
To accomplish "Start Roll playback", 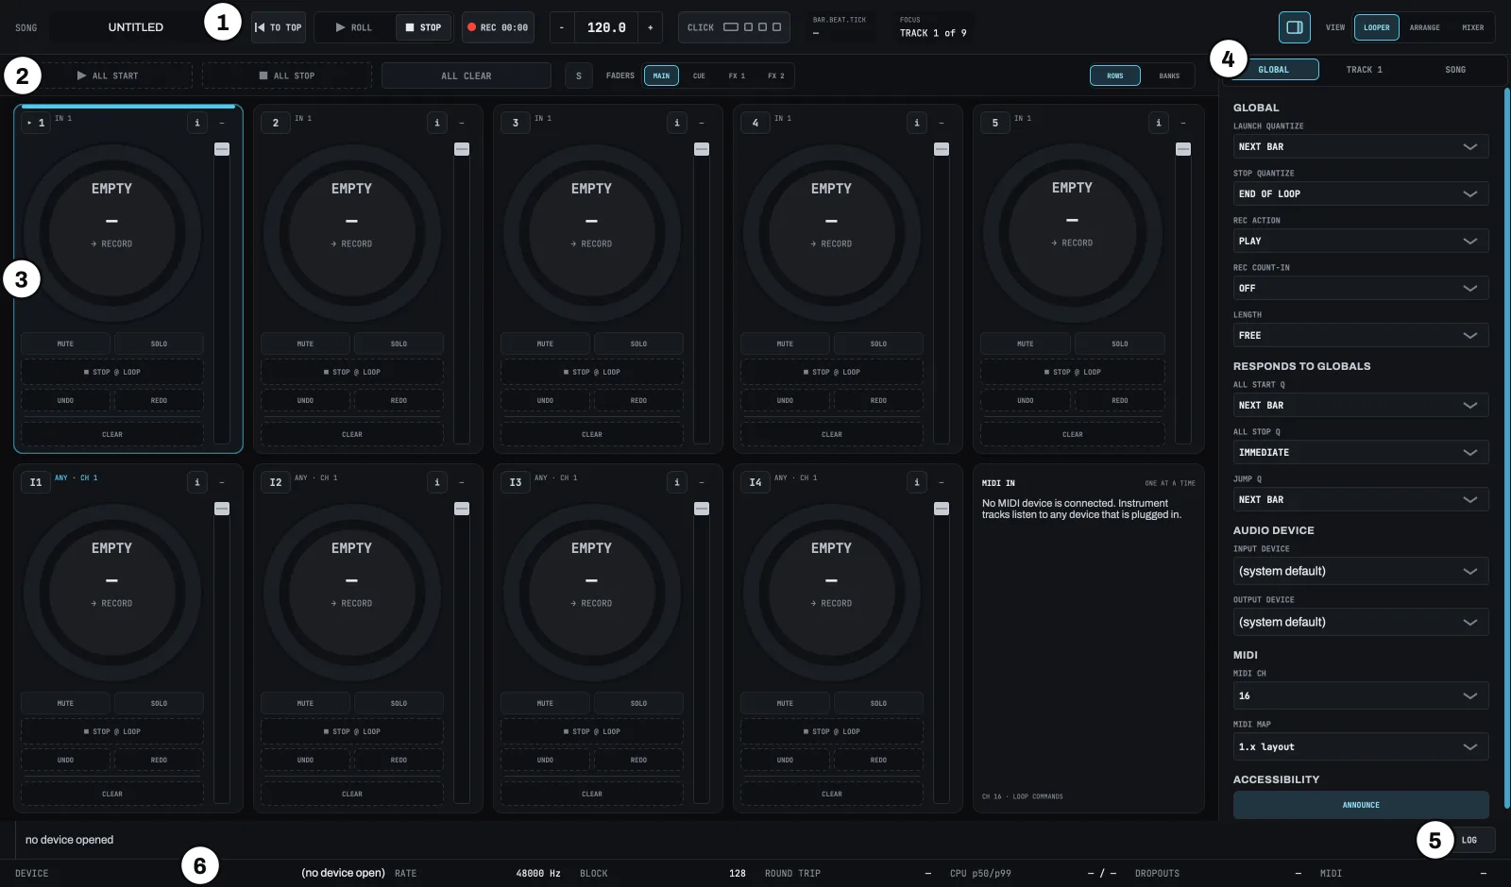I will point(354,27).
